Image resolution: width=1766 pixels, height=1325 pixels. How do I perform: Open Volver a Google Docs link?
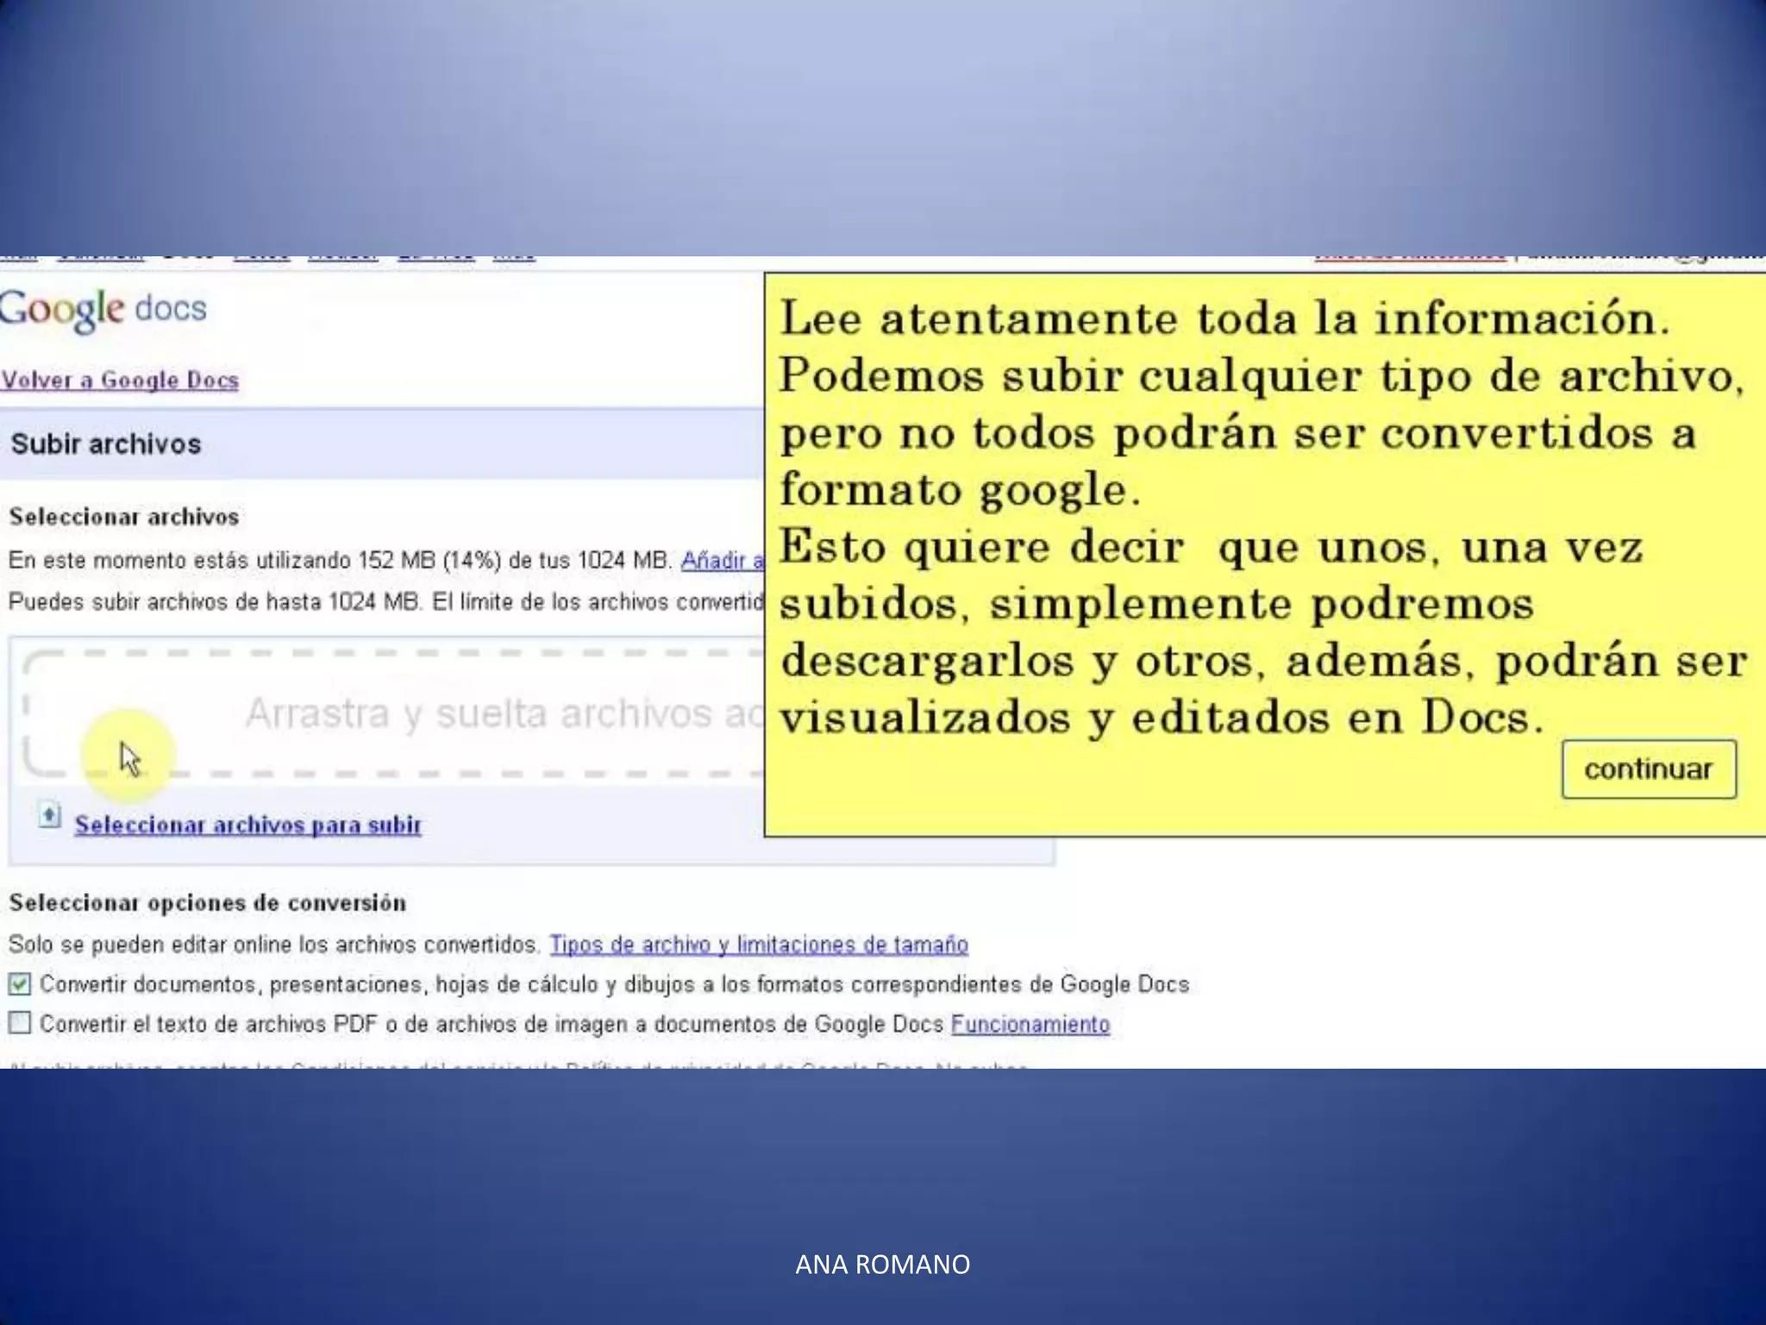120,380
